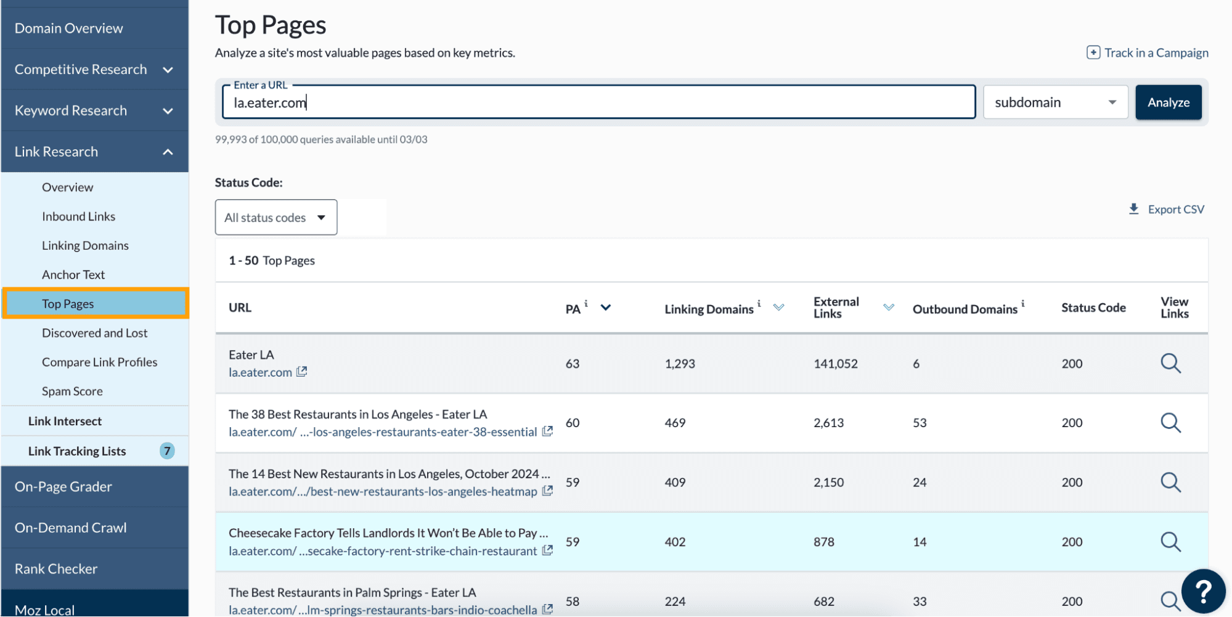This screenshot has height=617, width=1232.
Task: View links for the Eater LA homepage
Action: (1170, 364)
